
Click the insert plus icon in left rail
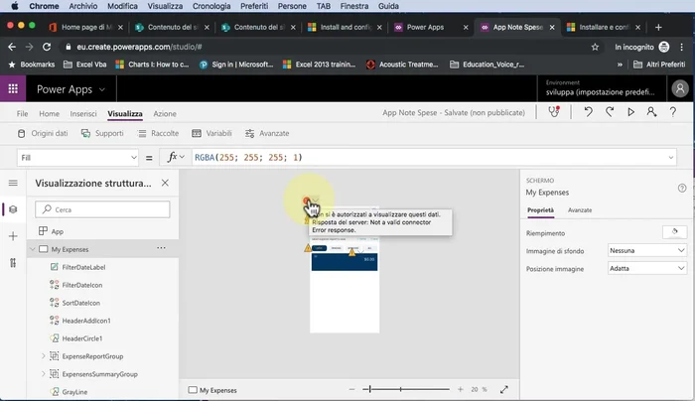pyautogui.click(x=13, y=236)
